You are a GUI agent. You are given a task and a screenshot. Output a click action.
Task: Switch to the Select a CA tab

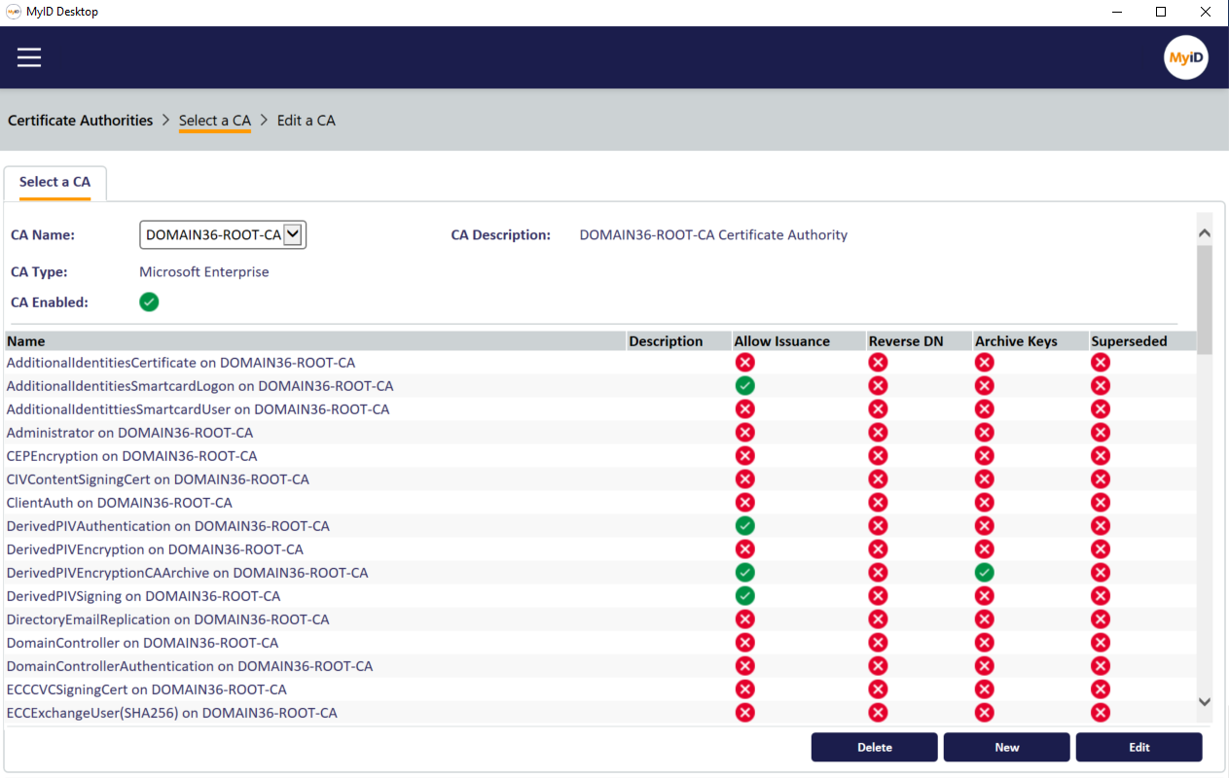(54, 182)
